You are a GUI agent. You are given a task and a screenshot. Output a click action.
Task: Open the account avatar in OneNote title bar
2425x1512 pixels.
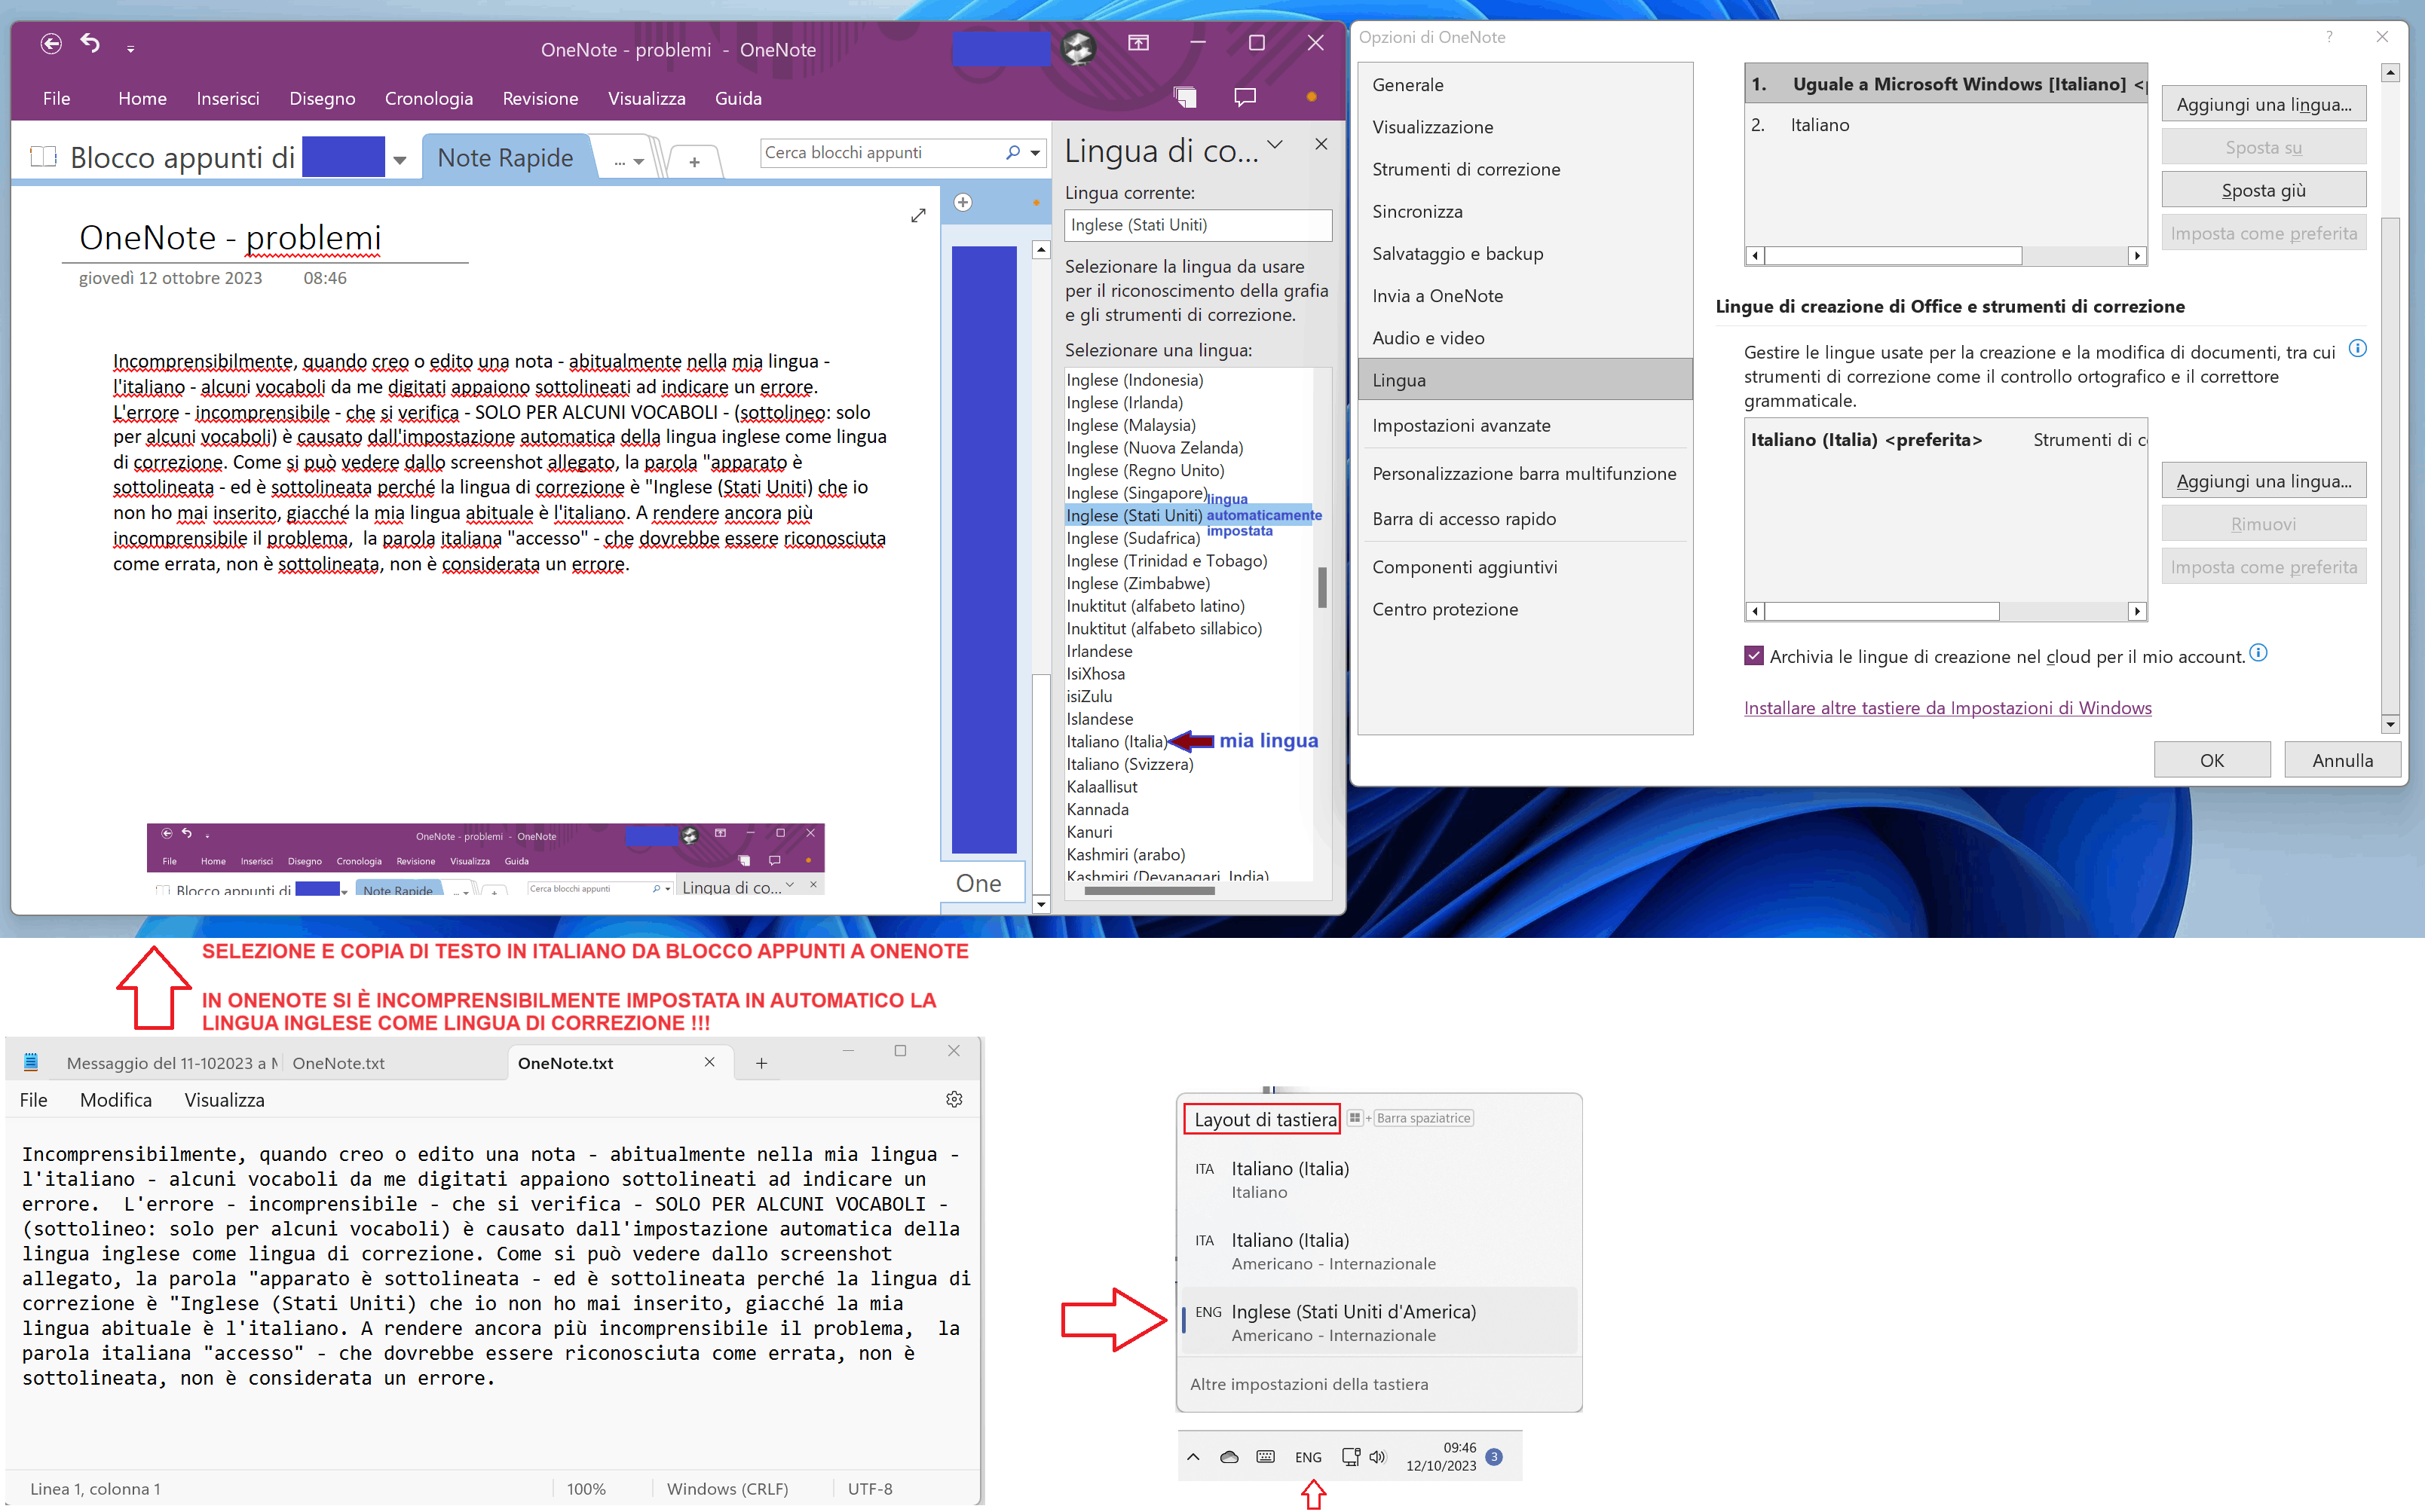point(1077,47)
